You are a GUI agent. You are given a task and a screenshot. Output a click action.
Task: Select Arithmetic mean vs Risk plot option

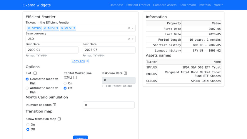click(x=27, y=88)
